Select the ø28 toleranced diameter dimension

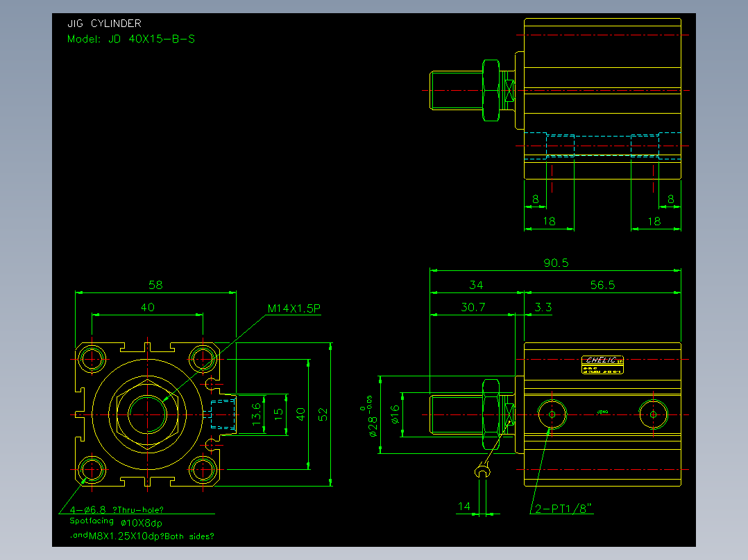coord(368,416)
